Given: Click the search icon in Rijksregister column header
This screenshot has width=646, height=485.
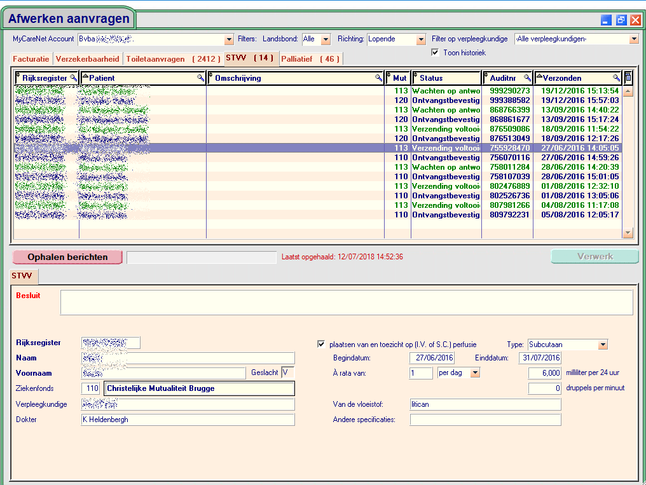Looking at the screenshot, I should pos(73,78).
